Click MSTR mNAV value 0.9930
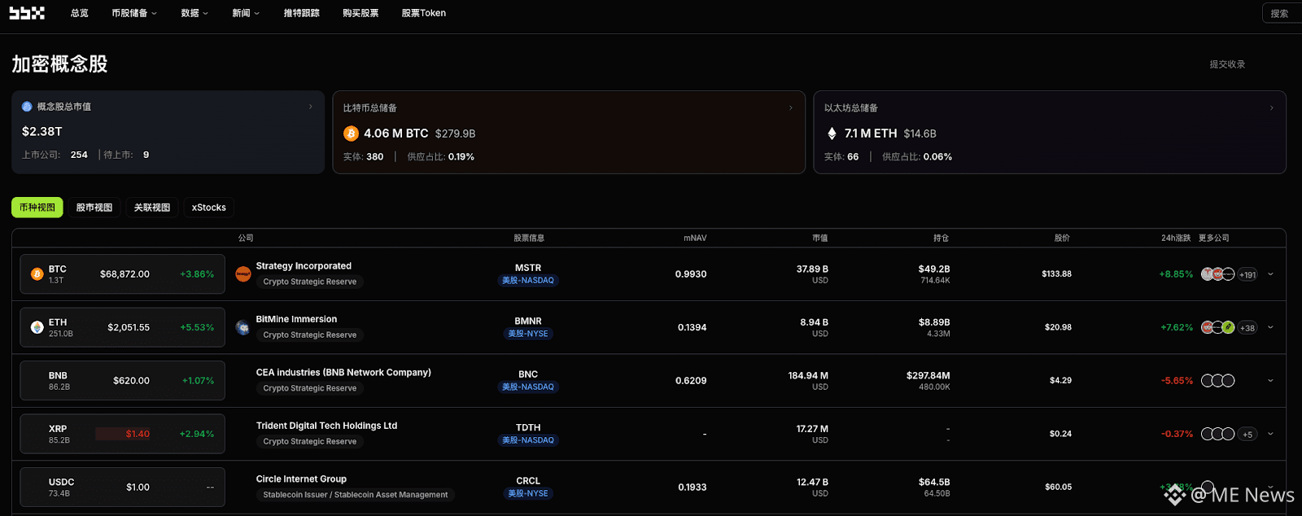The height and width of the screenshot is (516, 1302). click(691, 274)
